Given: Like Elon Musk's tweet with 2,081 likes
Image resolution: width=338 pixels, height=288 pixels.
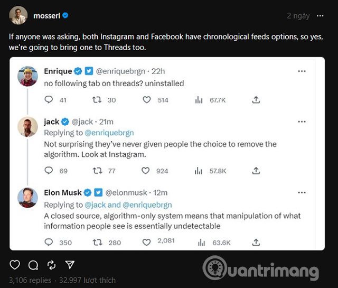Looking at the screenshot, I should pyautogui.click(x=147, y=243).
